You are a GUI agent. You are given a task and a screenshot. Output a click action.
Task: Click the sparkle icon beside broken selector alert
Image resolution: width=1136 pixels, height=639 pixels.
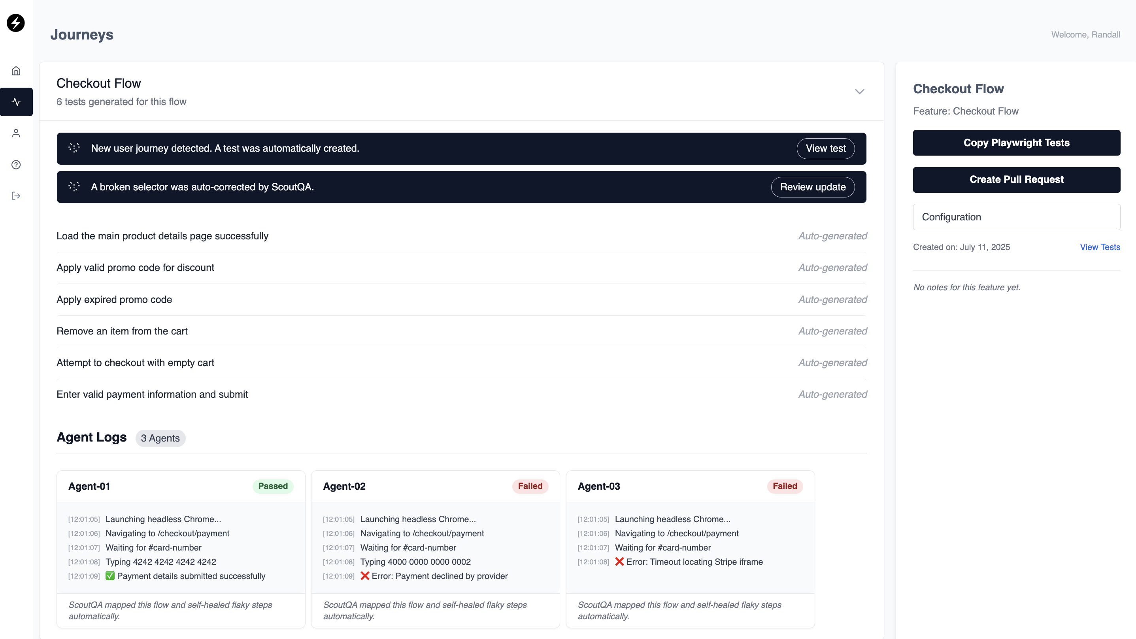(74, 187)
